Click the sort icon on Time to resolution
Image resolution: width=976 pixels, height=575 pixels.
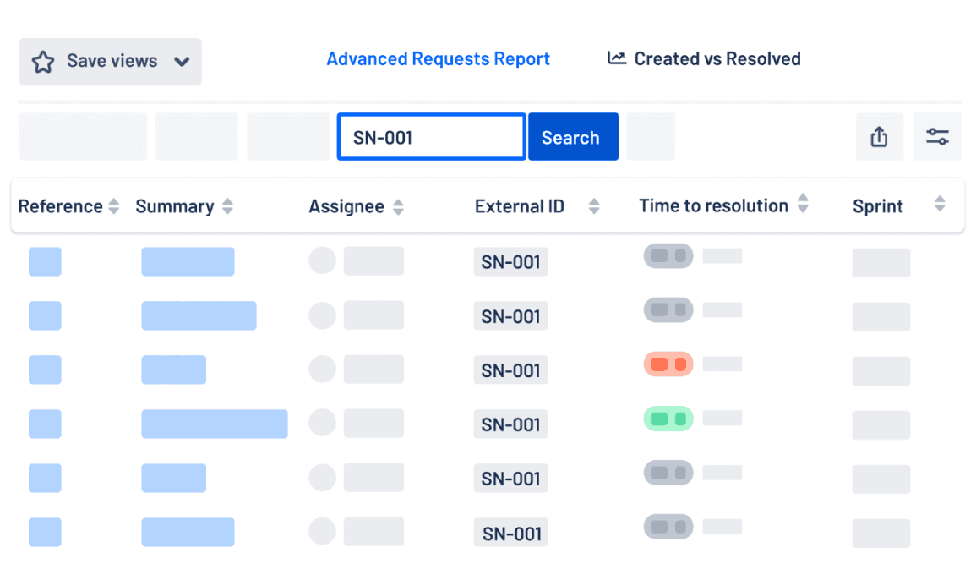pyautogui.click(x=802, y=205)
